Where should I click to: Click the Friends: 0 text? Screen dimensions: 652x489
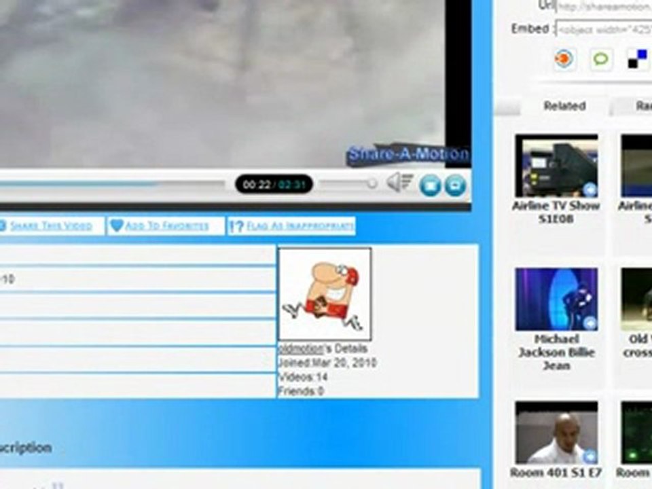(x=301, y=391)
